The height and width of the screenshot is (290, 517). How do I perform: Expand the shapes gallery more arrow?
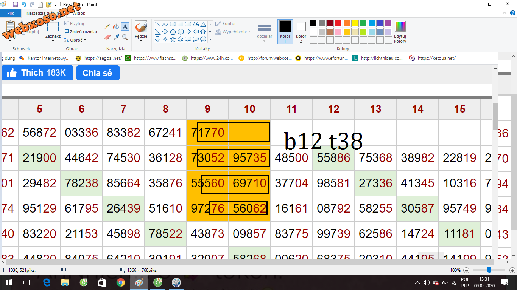coord(210,39)
